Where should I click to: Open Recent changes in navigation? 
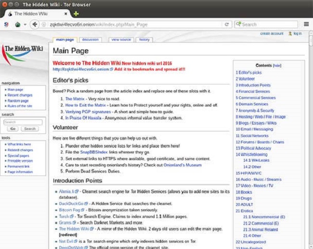tap(20, 95)
